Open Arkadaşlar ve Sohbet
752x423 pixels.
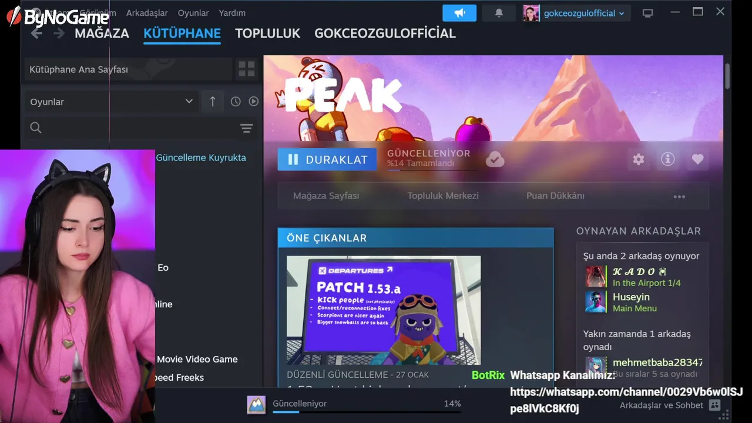pyautogui.click(x=661, y=405)
